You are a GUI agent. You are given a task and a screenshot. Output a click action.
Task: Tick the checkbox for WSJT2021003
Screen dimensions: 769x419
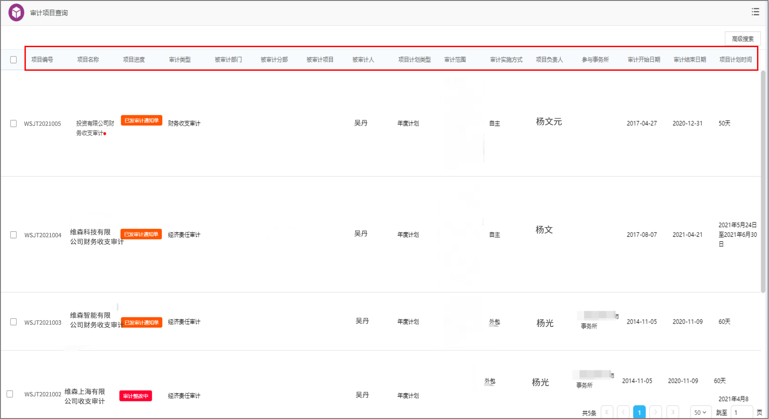13,322
